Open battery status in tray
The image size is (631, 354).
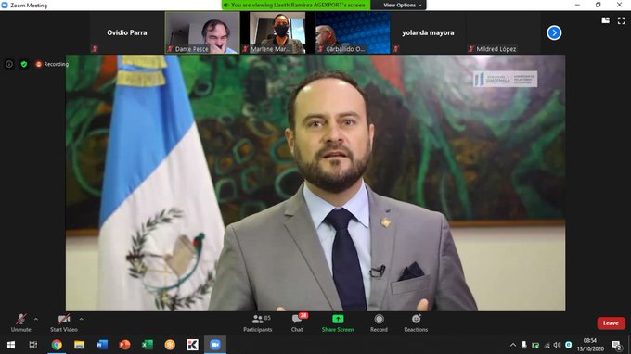(535, 345)
